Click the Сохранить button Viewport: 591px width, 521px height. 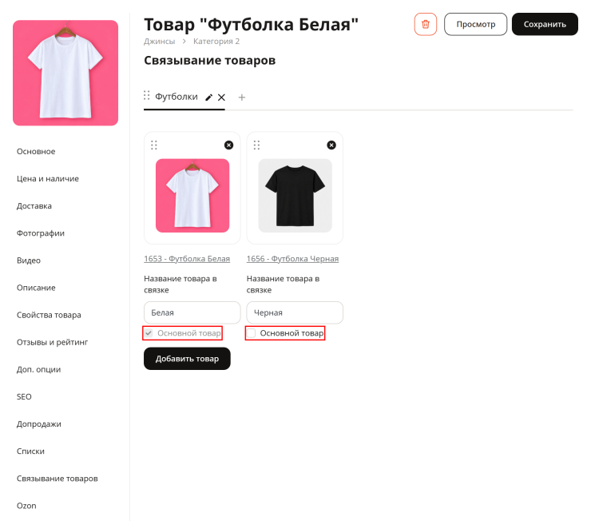click(x=545, y=24)
